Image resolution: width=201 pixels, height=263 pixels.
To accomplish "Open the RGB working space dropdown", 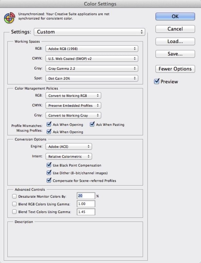I will click(x=91, y=49).
